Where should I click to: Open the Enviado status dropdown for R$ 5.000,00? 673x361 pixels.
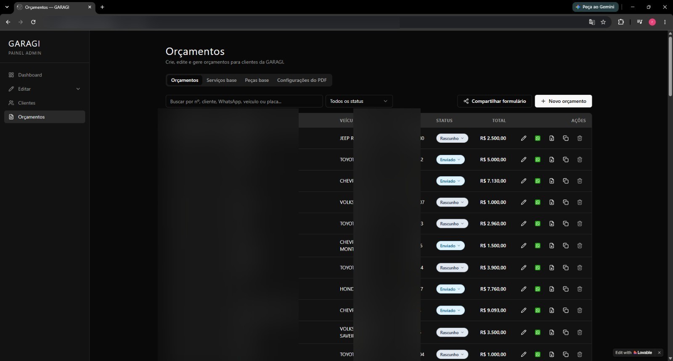(450, 160)
